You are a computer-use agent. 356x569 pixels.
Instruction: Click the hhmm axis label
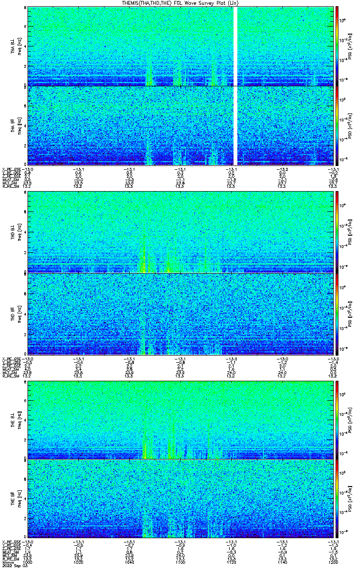pyautogui.click(x=7, y=562)
